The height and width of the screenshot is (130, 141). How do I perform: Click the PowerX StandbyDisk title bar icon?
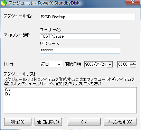tap(4, 3)
